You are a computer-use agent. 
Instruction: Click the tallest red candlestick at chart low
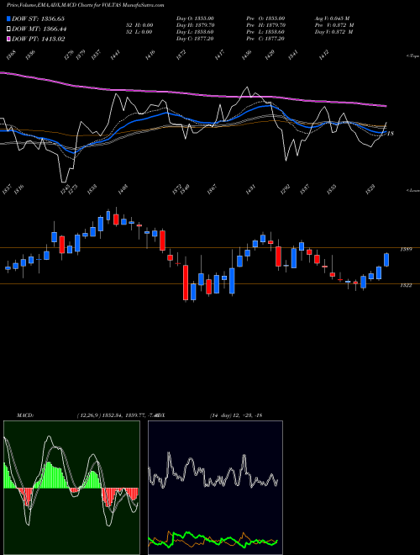[x=186, y=283]
